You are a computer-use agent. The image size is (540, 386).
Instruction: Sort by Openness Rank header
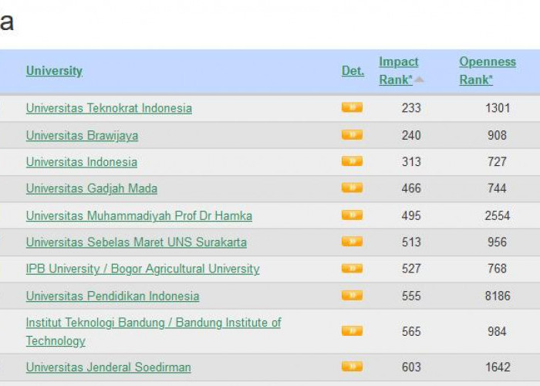(488, 71)
